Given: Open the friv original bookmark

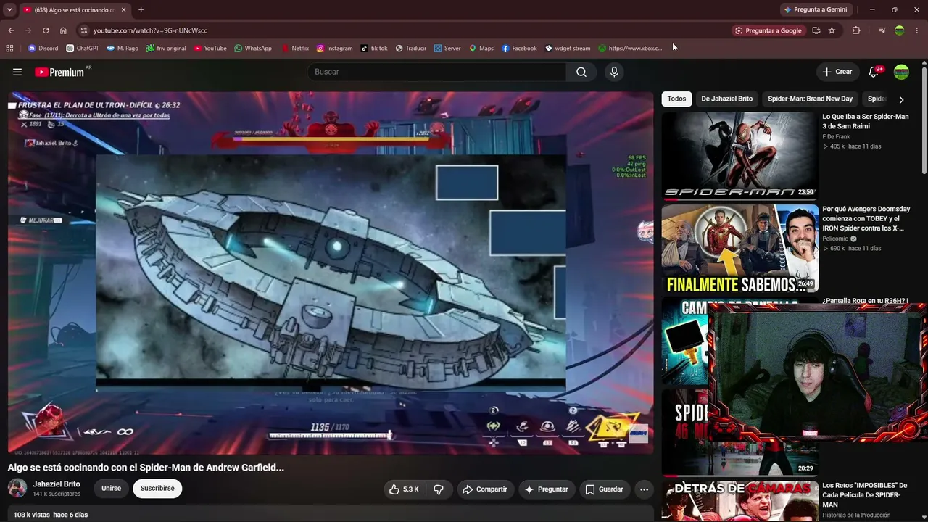Looking at the screenshot, I should point(166,49).
